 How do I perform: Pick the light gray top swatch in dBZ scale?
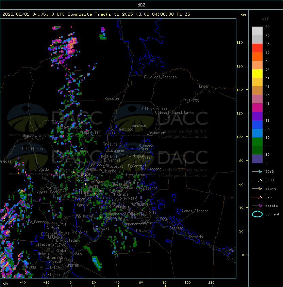coord(257,31)
